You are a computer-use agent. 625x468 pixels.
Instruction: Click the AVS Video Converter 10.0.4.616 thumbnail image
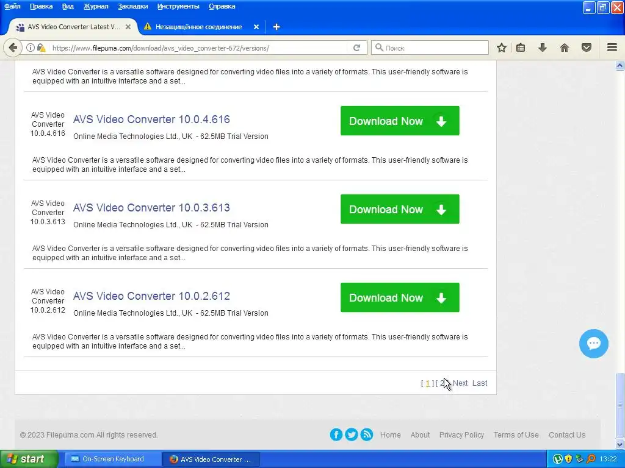48,124
